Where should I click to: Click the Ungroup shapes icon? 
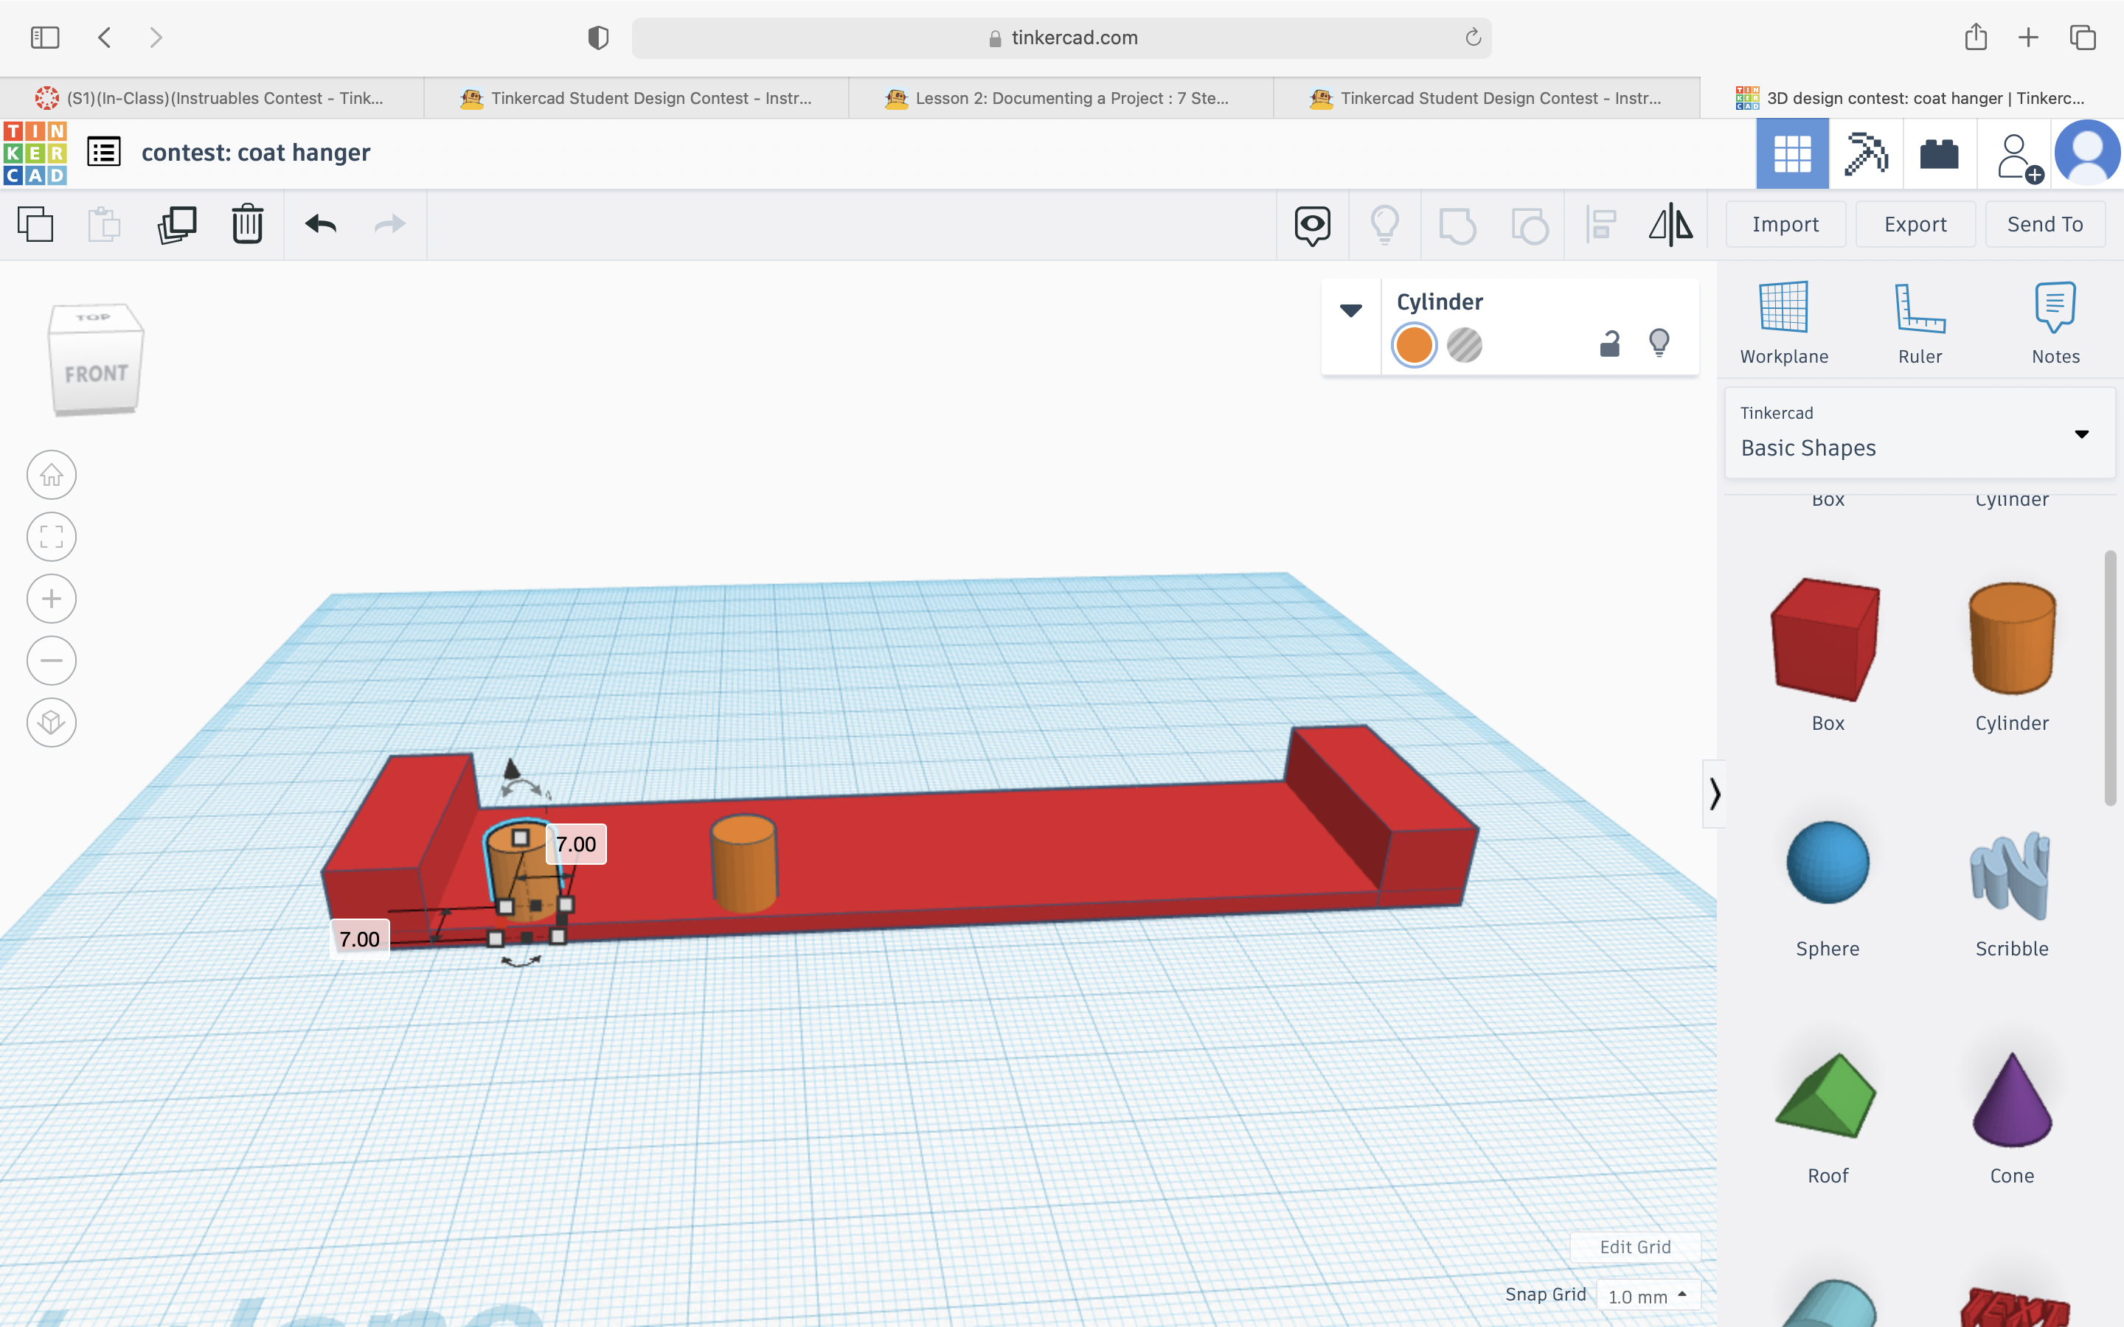pyautogui.click(x=1530, y=226)
